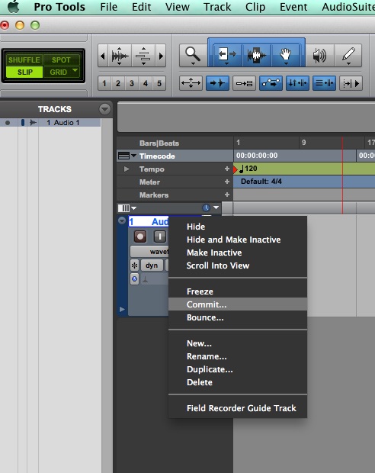Select the Trim tool
This screenshot has height=473, width=375.
tap(227, 55)
